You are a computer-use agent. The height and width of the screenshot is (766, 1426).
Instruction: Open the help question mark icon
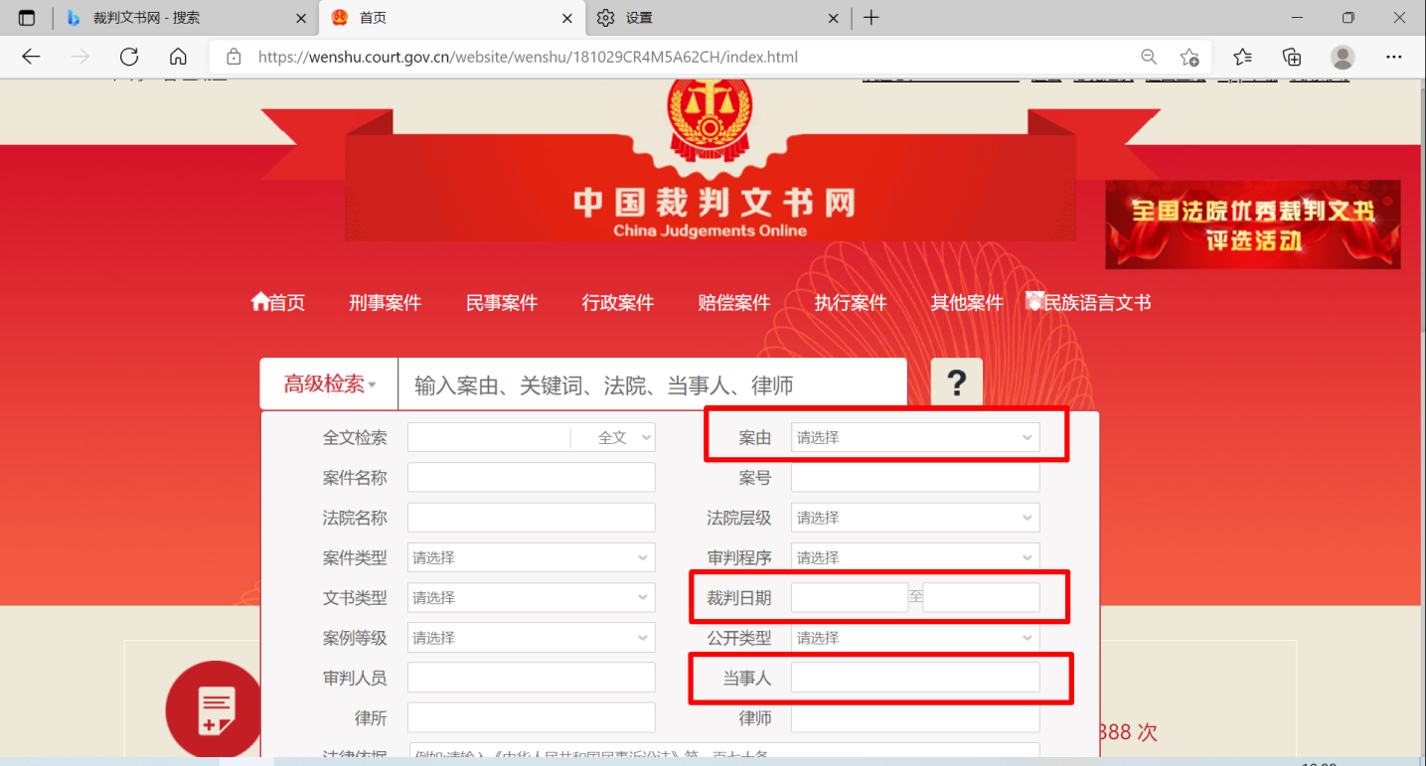point(955,382)
